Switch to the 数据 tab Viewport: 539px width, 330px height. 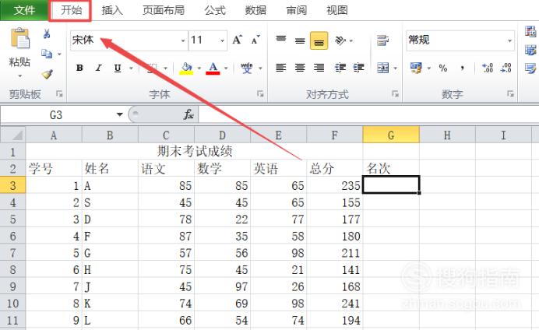[255, 10]
